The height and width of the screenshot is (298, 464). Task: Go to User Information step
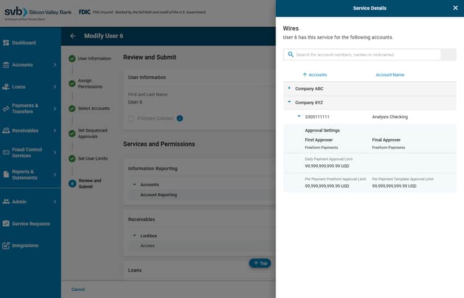pos(94,59)
